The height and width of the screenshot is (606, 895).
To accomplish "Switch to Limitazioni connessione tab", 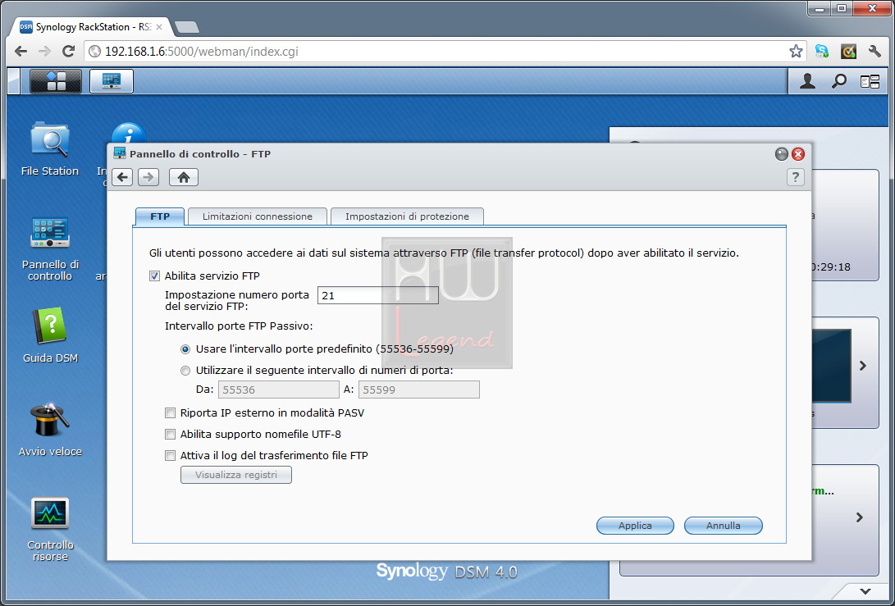I will tap(258, 216).
